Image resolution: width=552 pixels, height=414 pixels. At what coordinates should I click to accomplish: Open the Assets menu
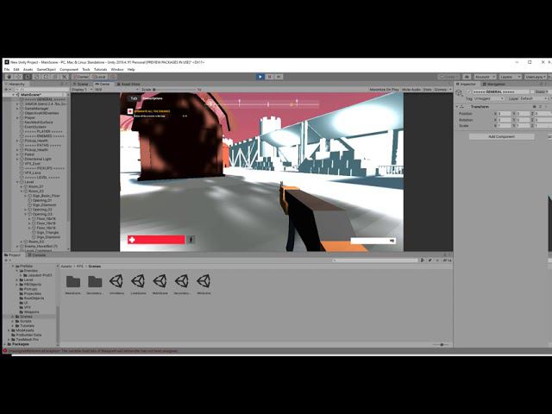pos(28,69)
